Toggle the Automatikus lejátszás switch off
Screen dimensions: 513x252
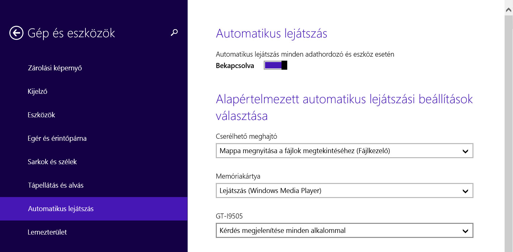point(275,65)
